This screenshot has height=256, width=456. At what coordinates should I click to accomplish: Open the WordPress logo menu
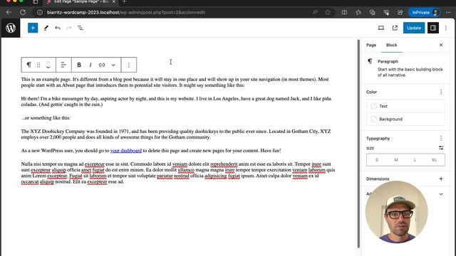coord(11,28)
